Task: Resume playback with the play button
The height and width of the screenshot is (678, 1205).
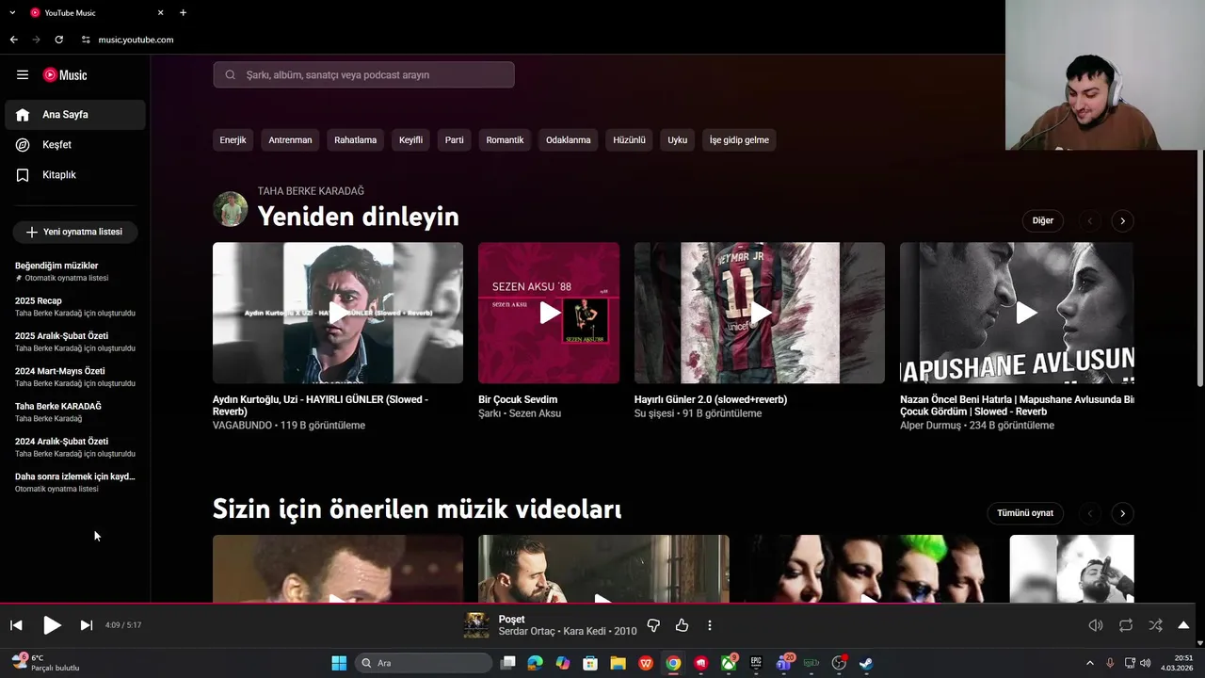Action: pos(52,625)
